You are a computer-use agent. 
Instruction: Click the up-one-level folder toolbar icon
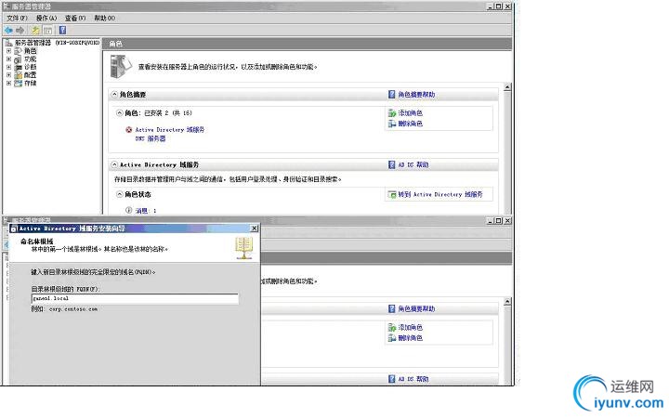click(x=36, y=31)
